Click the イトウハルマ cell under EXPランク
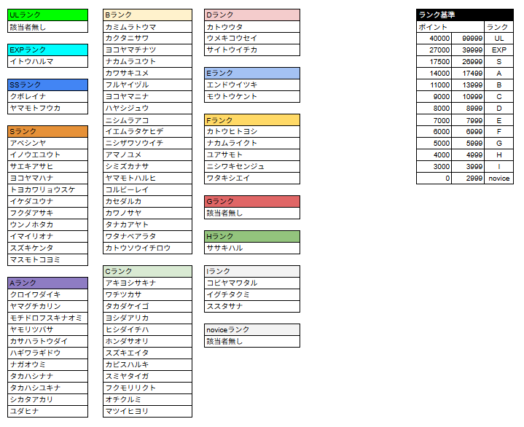 click(x=47, y=61)
